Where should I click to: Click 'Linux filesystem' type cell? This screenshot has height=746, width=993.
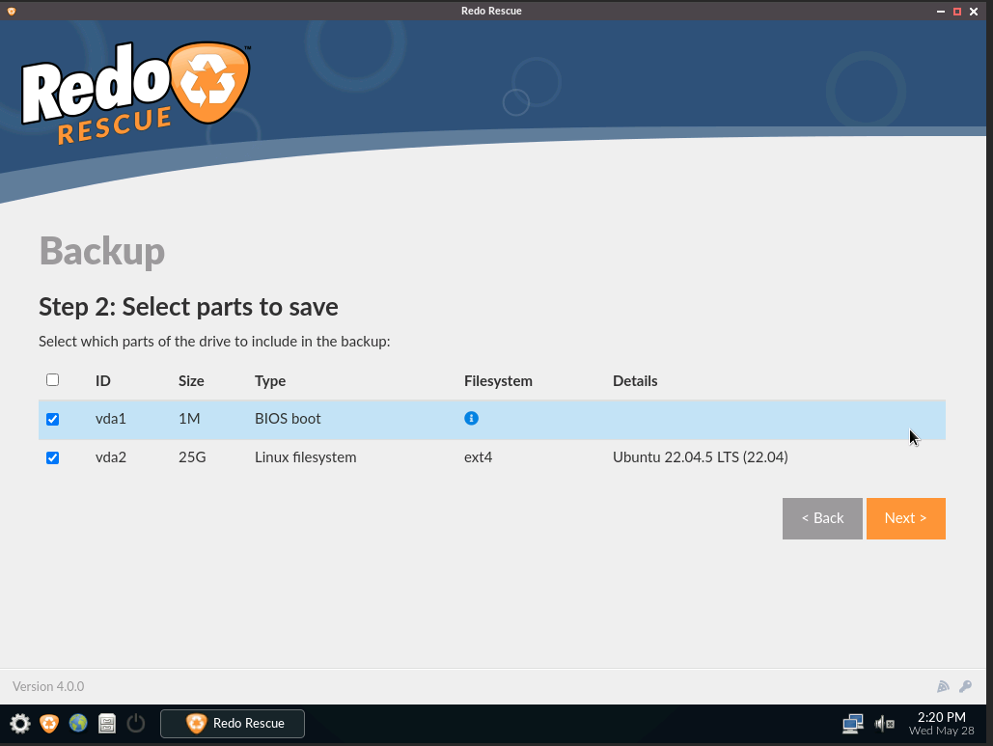click(x=305, y=457)
